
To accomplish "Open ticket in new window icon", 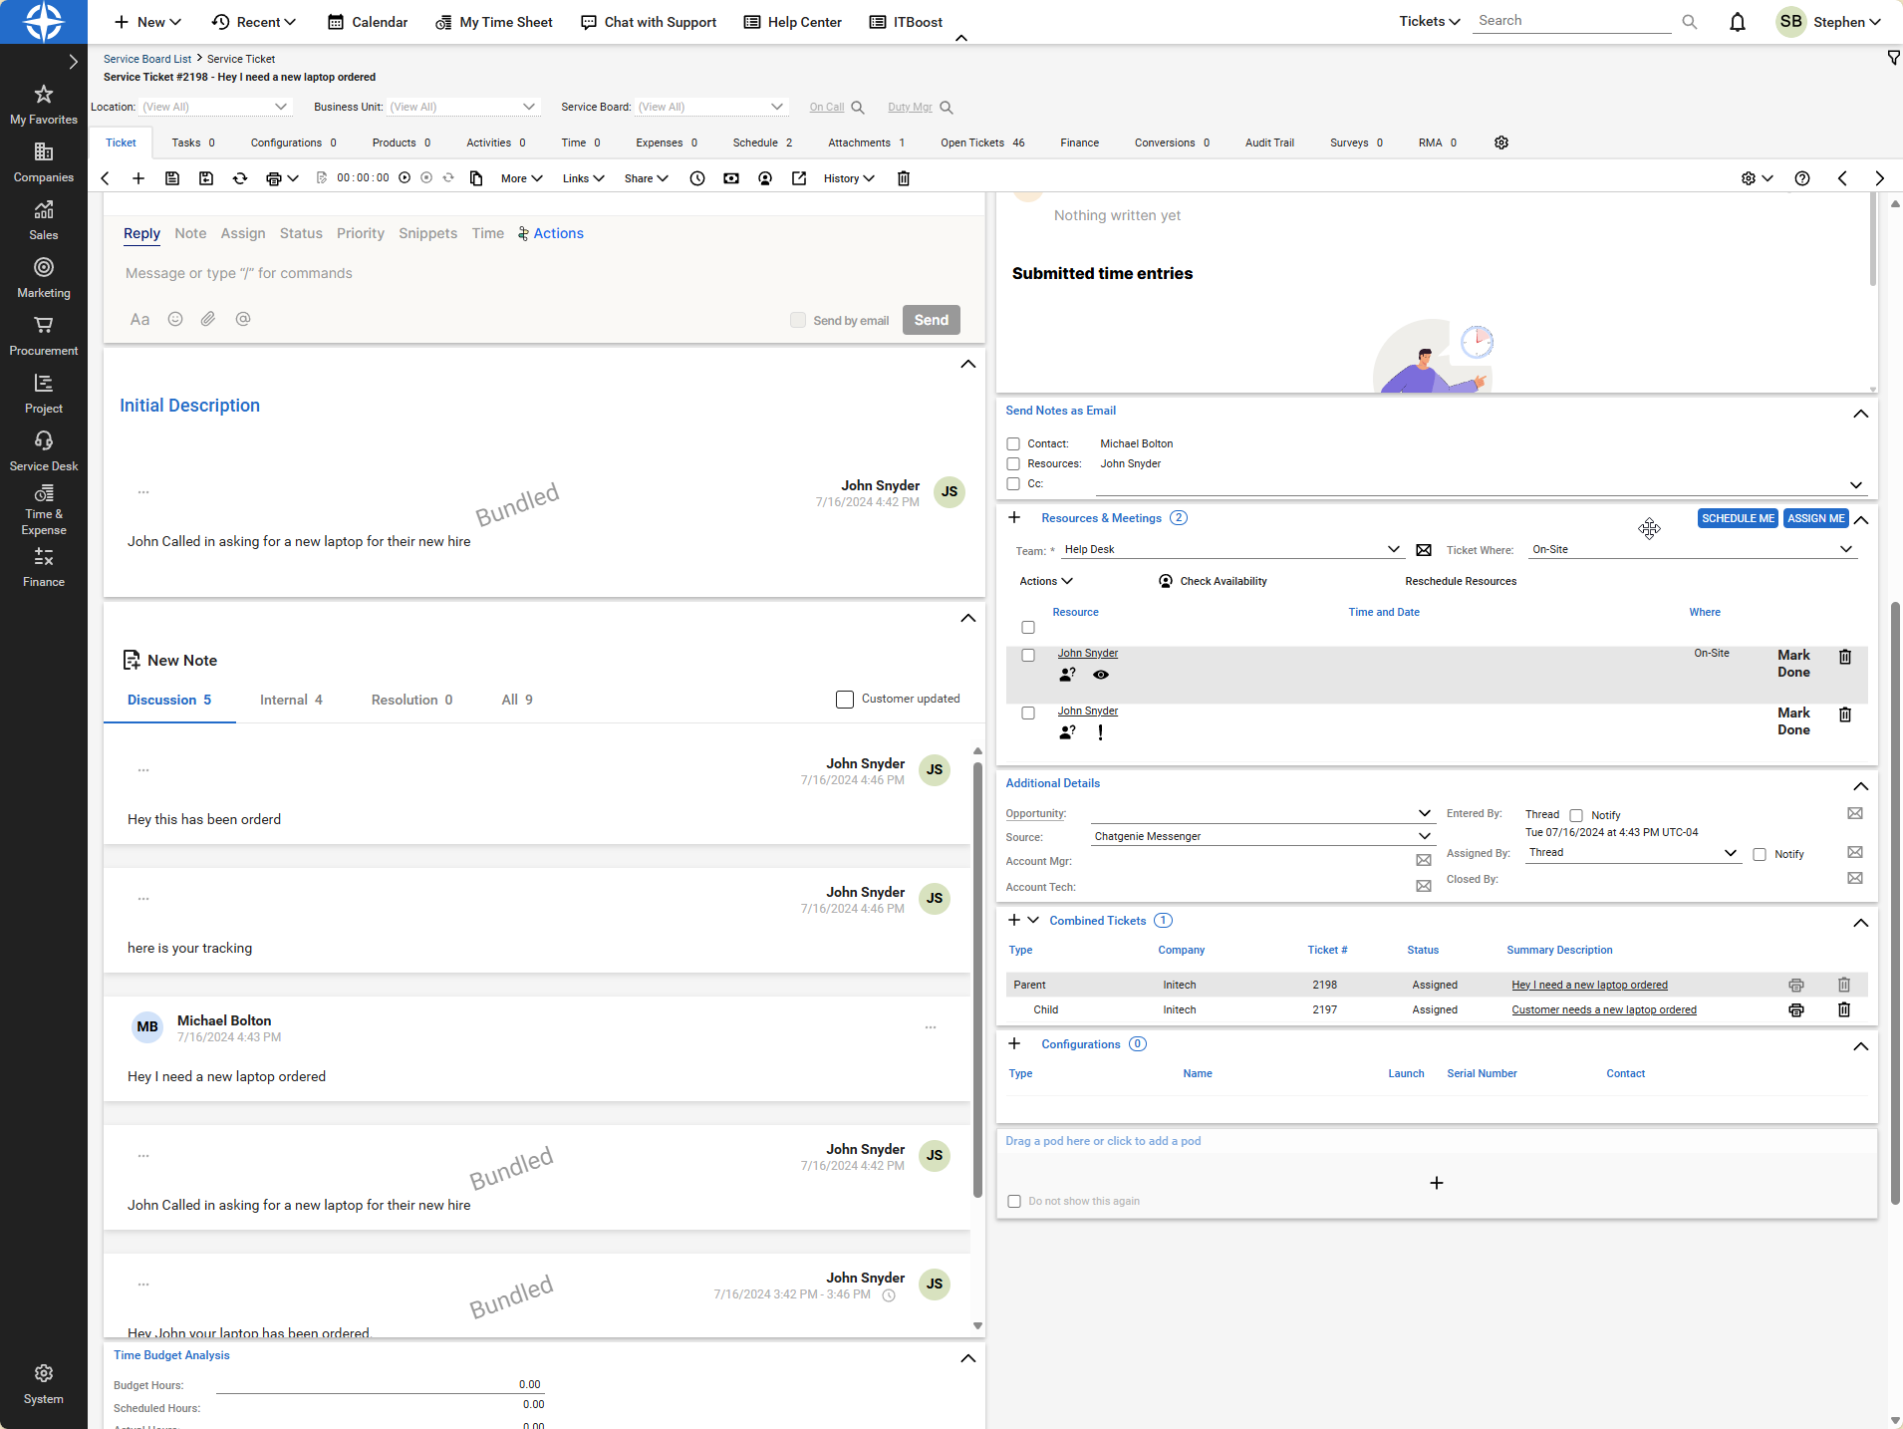I will tap(799, 178).
